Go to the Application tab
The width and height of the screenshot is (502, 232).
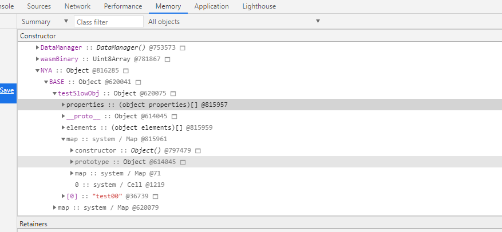coord(211,6)
